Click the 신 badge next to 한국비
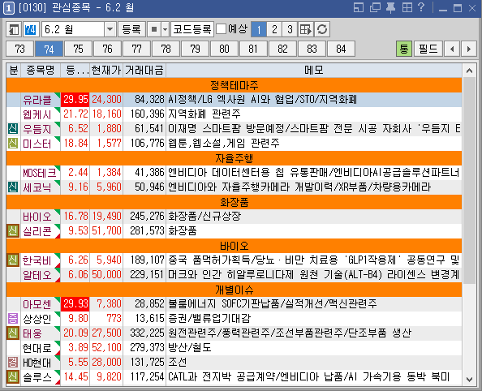482x391 pixels. 13,260
